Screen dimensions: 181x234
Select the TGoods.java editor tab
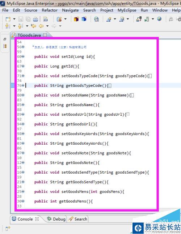pos(29,35)
